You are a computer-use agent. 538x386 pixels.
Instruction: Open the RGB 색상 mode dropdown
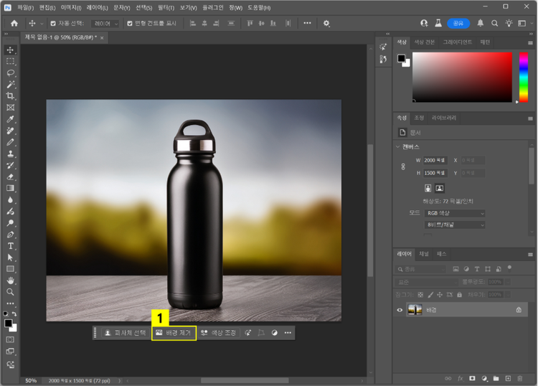[453, 213]
